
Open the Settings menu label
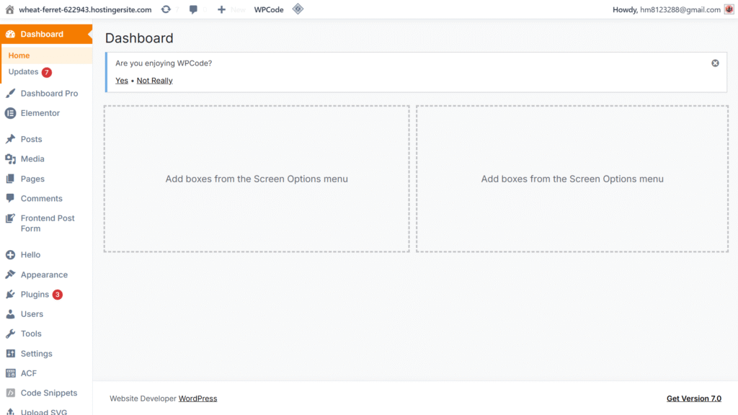36,353
